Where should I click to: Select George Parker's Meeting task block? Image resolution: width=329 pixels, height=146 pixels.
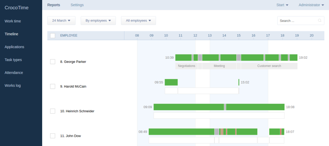click(x=219, y=66)
